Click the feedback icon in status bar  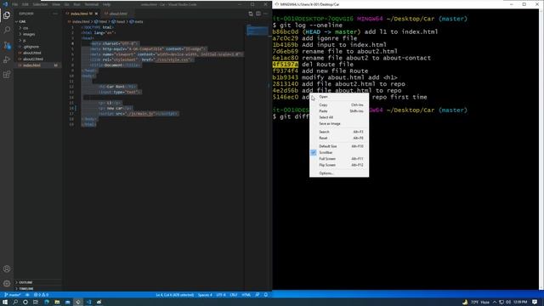click(257, 295)
